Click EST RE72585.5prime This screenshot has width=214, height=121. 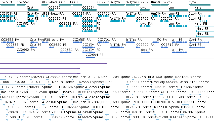[127, 100]
